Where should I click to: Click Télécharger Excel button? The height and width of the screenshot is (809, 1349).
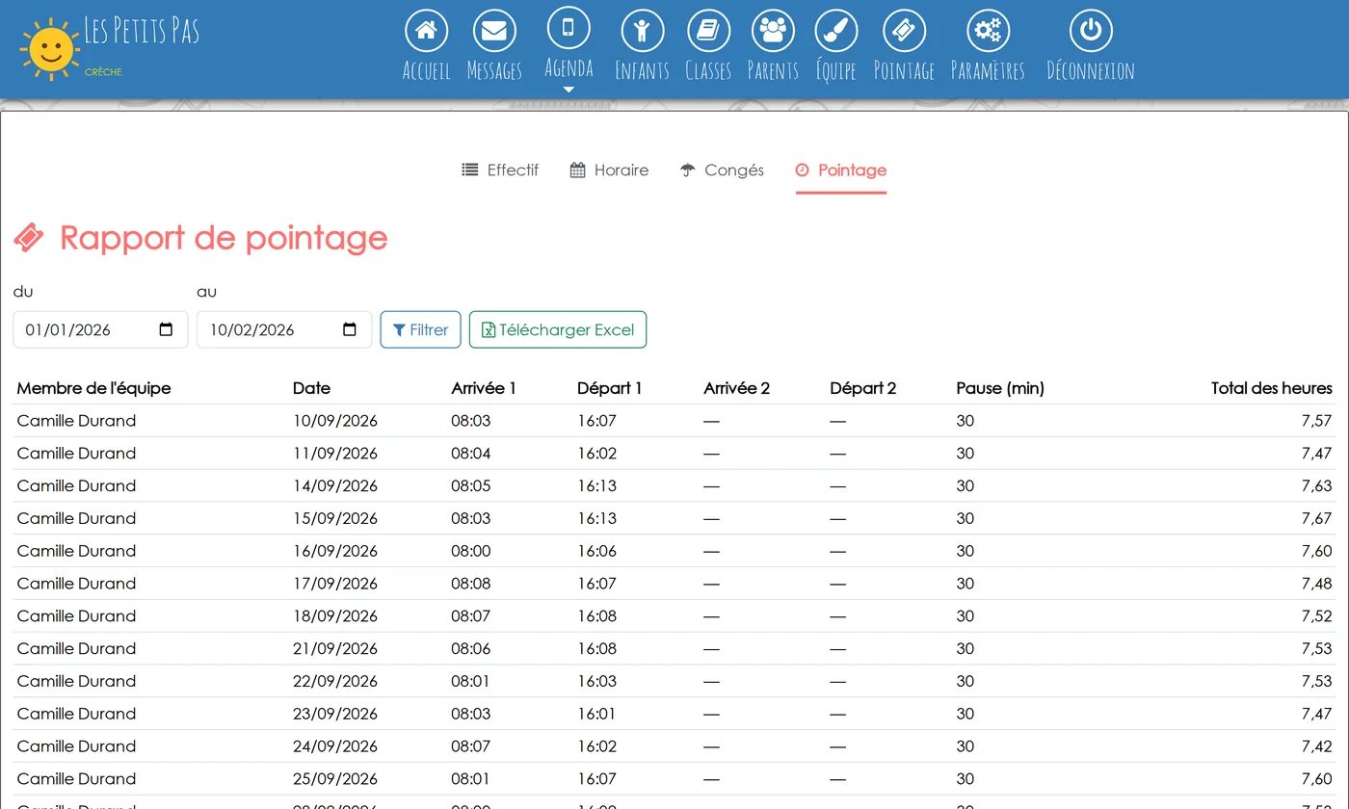click(x=558, y=329)
